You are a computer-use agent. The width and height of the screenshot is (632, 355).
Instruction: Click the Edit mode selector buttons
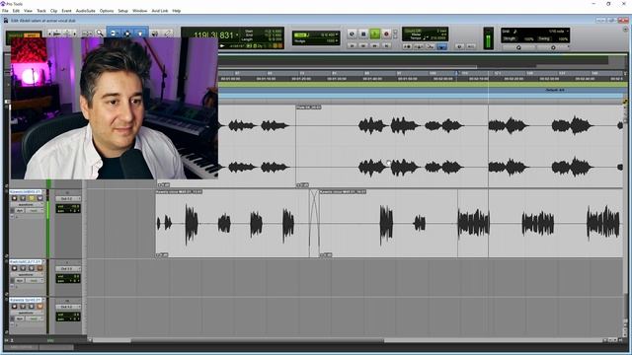[x=24, y=35]
